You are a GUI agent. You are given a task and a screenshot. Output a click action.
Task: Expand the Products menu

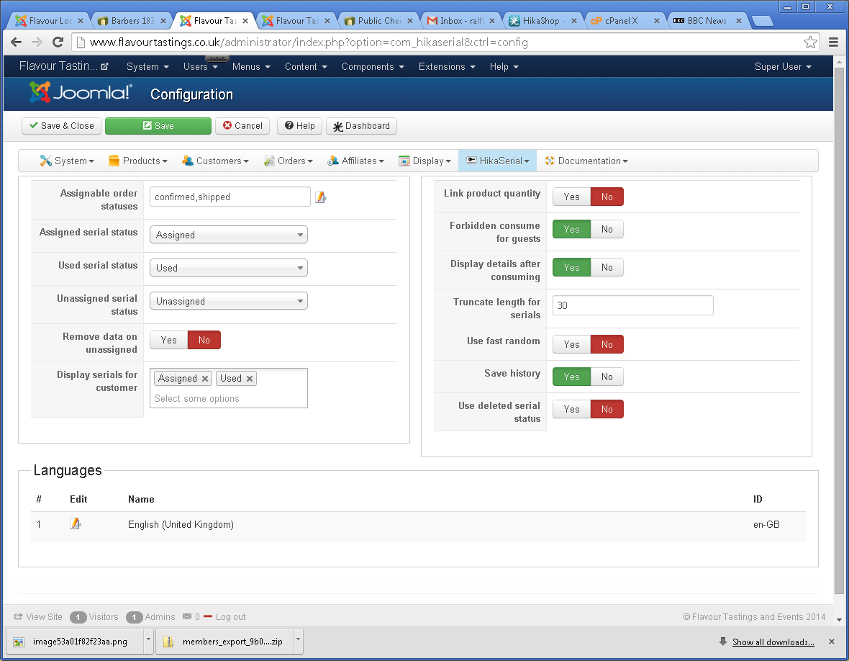138,161
